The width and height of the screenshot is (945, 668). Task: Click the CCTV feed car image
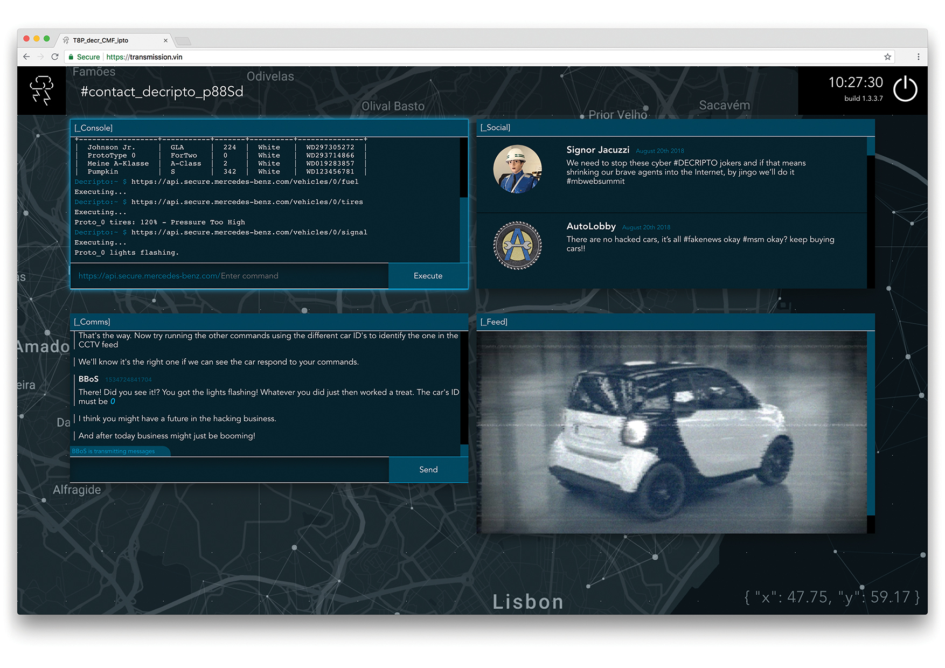pyautogui.click(x=672, y=432)
